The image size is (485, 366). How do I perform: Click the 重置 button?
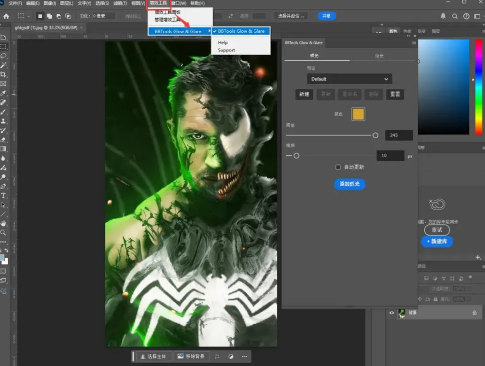395,94
